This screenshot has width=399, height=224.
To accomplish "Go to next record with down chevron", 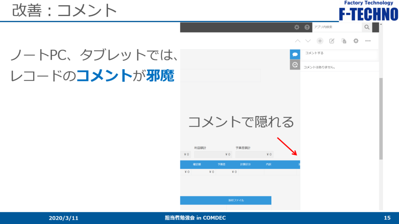I will click(308, 41).
